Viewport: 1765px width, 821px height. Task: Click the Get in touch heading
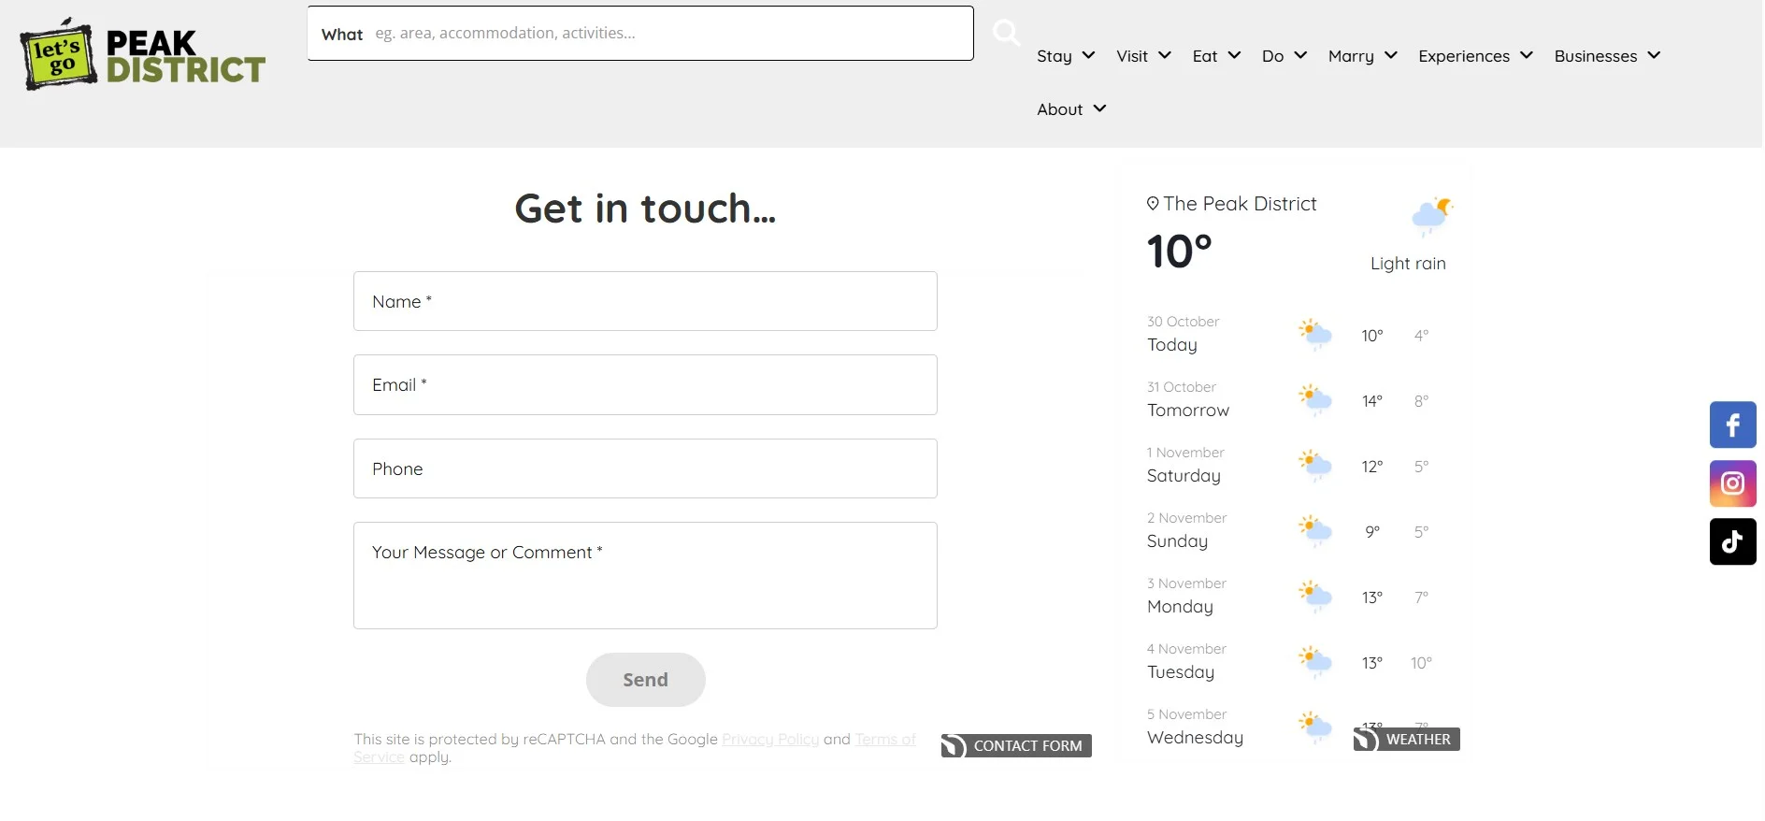click(x=645, y=209)
